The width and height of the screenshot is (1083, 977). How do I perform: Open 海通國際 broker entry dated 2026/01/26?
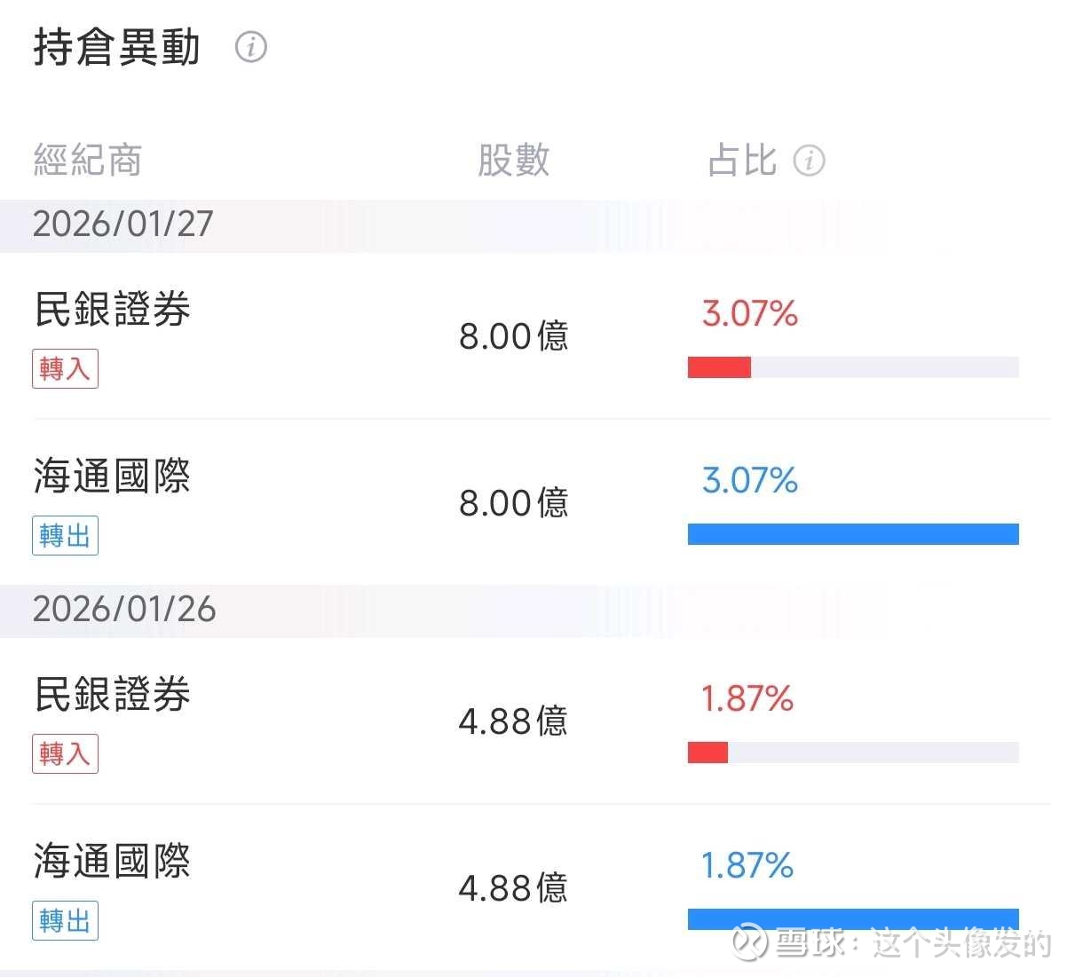(x=113, y=862)
